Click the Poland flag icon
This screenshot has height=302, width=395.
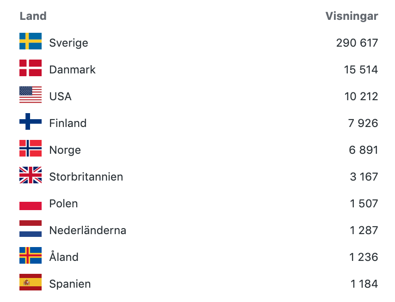[31, 202]
